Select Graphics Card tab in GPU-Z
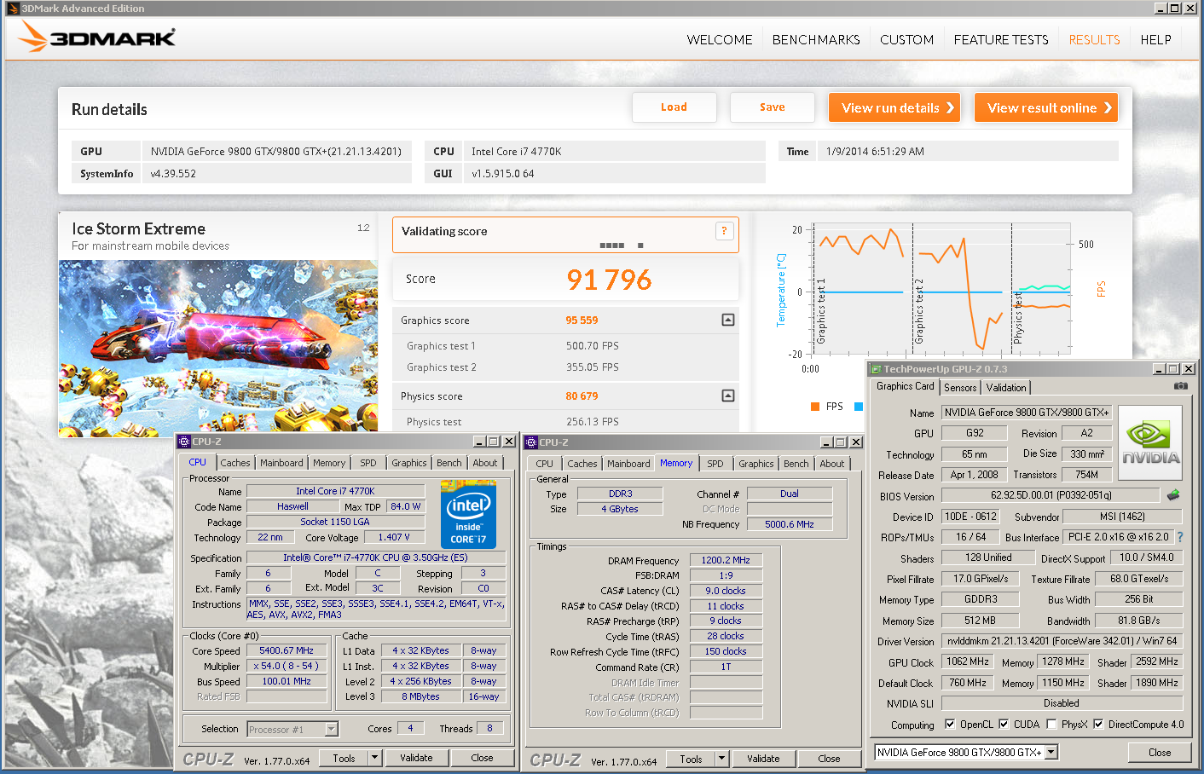Image resolution: width=1204 pixels, height=774 pixels. click(x=905, y=386)
